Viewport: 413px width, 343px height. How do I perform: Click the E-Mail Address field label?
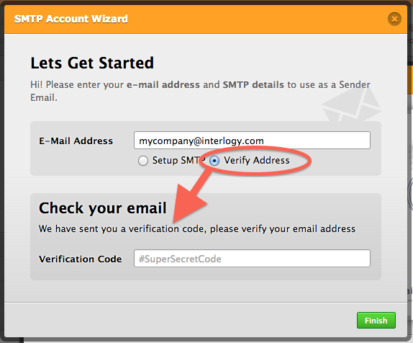(76, 141)
